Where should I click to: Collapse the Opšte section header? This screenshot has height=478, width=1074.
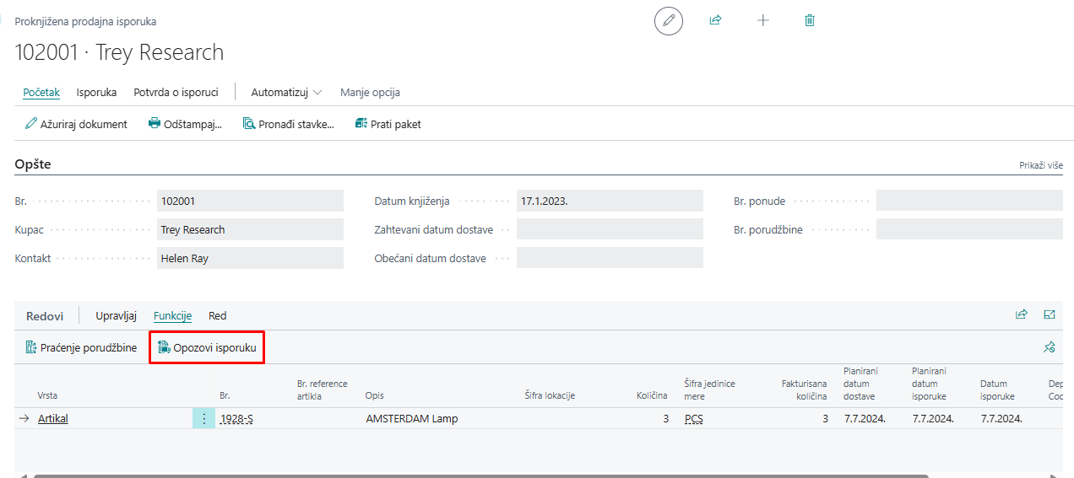(33, 164)
